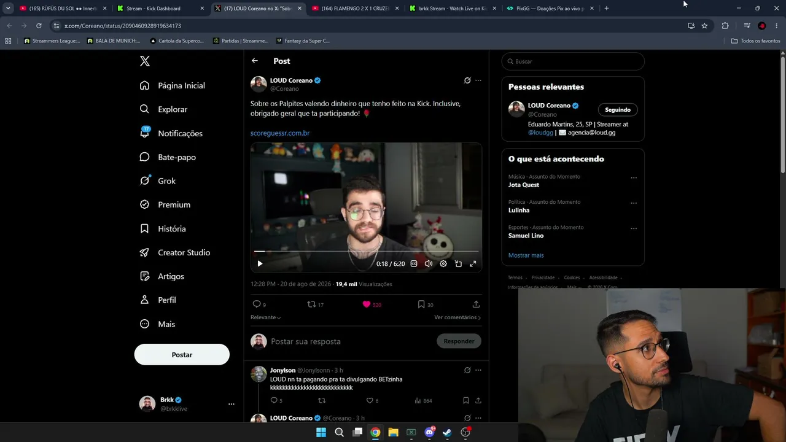Open the @loudgg mention link

pos(540,133)
